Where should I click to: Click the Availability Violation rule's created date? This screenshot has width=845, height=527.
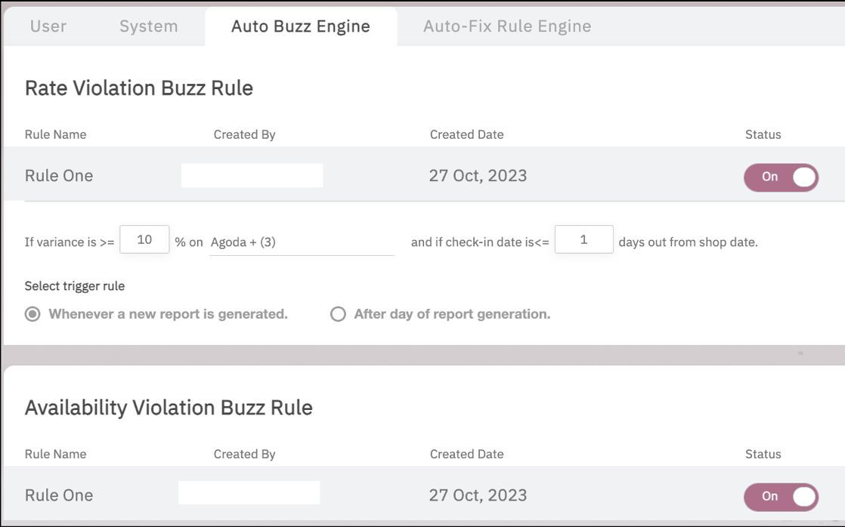pos(478,495)
